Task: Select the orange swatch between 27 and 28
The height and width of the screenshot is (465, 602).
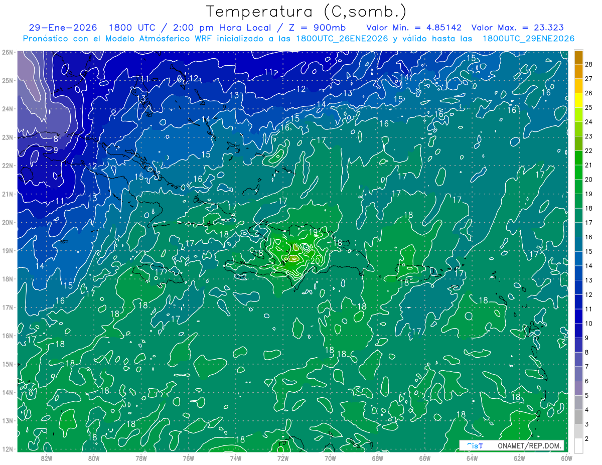Action: [x=578, y=71]
